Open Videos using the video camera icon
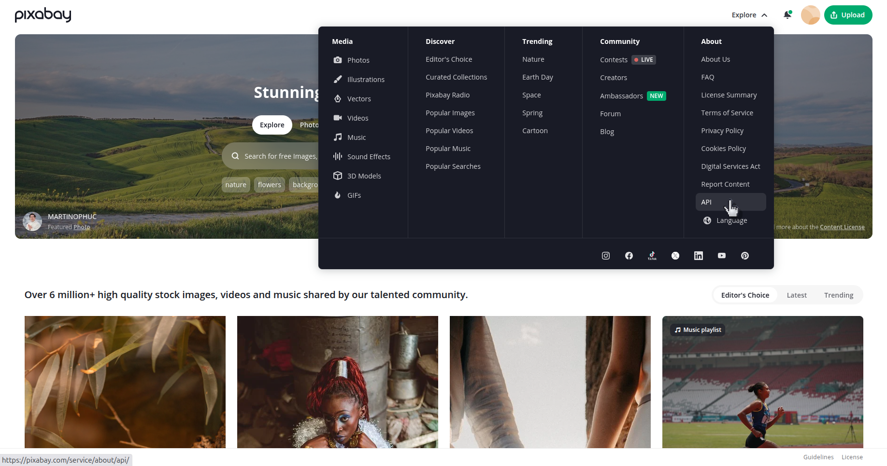 (x=337, y=118)
